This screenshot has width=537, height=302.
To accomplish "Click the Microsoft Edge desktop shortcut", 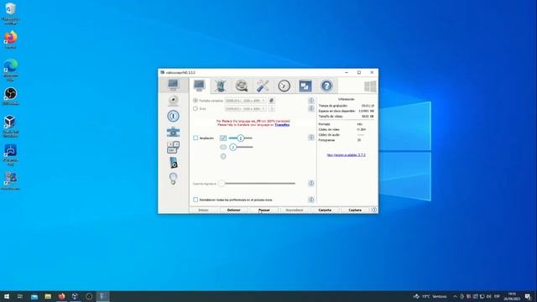I will pos(10,70).
